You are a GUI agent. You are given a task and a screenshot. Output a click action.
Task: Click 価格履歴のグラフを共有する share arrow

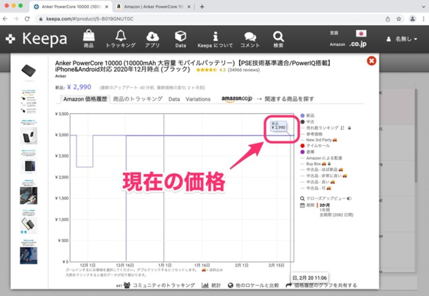coord(321,285)
